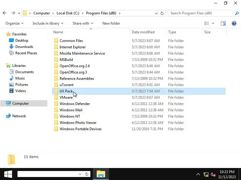Click Program Files (x86) breadcrumb
This screenshot has height=180, width=241.
pos(101,13)
